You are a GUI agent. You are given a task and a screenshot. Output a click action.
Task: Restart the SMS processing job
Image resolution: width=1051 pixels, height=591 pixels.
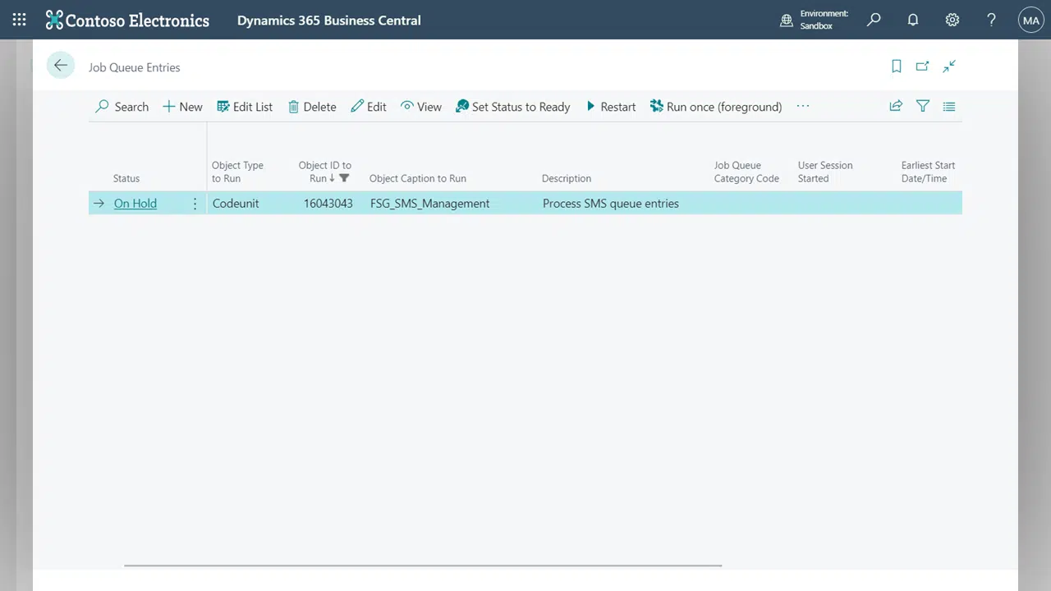click(611, 107)
